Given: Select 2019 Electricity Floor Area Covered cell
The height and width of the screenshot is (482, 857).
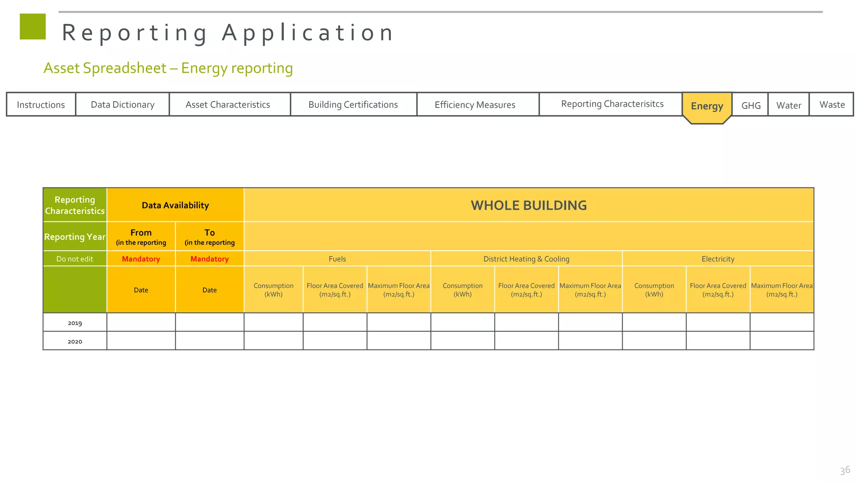Looking at the screenshot, I should click(718, 322).
